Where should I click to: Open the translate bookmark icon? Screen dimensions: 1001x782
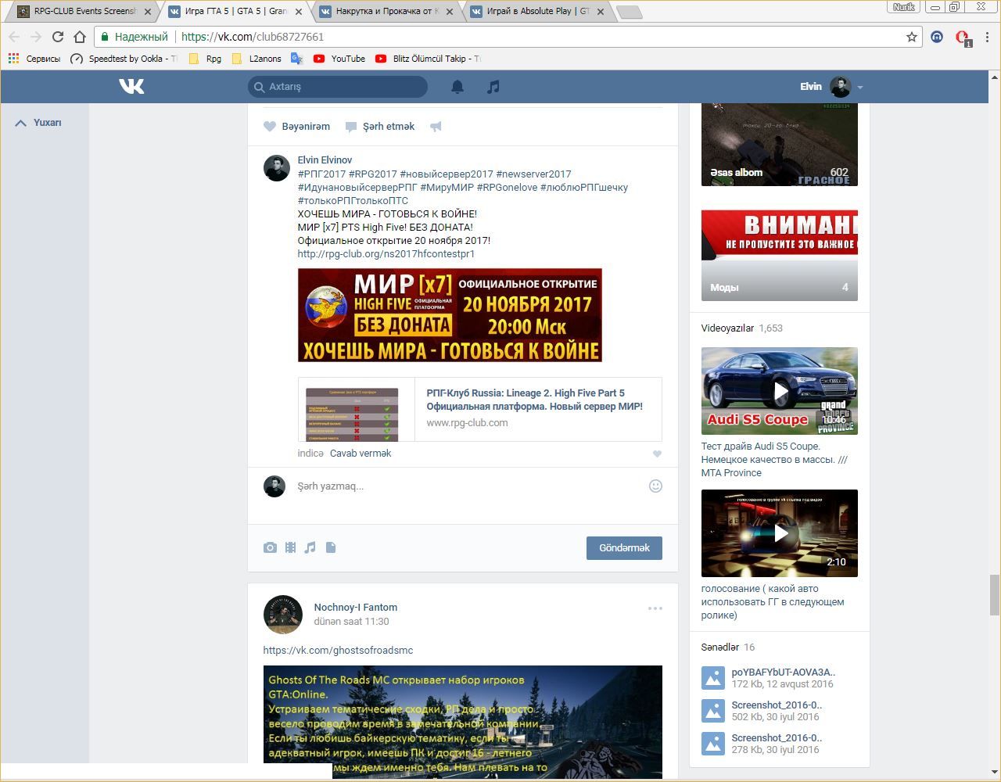tap(296, 59)
